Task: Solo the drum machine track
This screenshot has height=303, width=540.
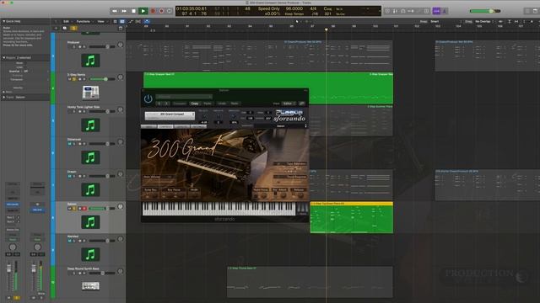Action: (74, 79)
